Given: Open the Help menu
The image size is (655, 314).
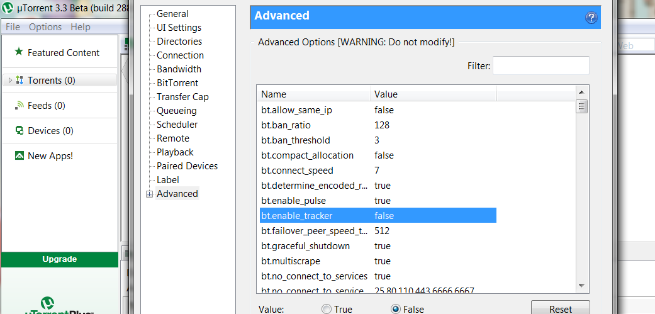Looking at the screenshot, I should [x=80, y=26].
